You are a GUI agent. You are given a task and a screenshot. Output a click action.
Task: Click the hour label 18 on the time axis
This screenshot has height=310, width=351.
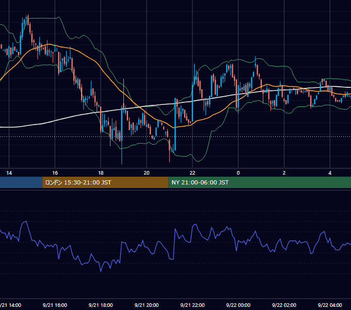tap(101, 173)
